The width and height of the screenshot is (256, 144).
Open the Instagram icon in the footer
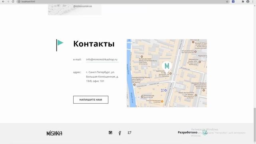(x=110, y=132)
